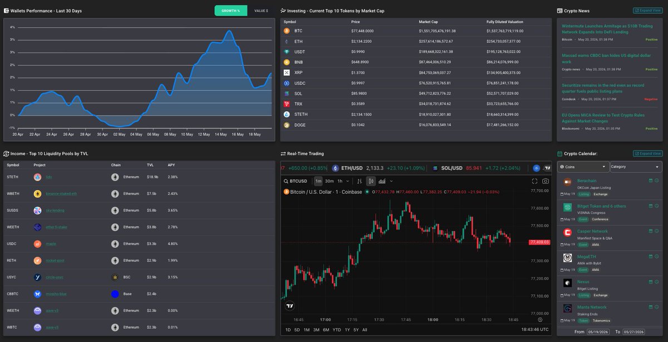Click the Berachain calendar icon
Viewport: 668px width, 342px height.
click(651, 180)
